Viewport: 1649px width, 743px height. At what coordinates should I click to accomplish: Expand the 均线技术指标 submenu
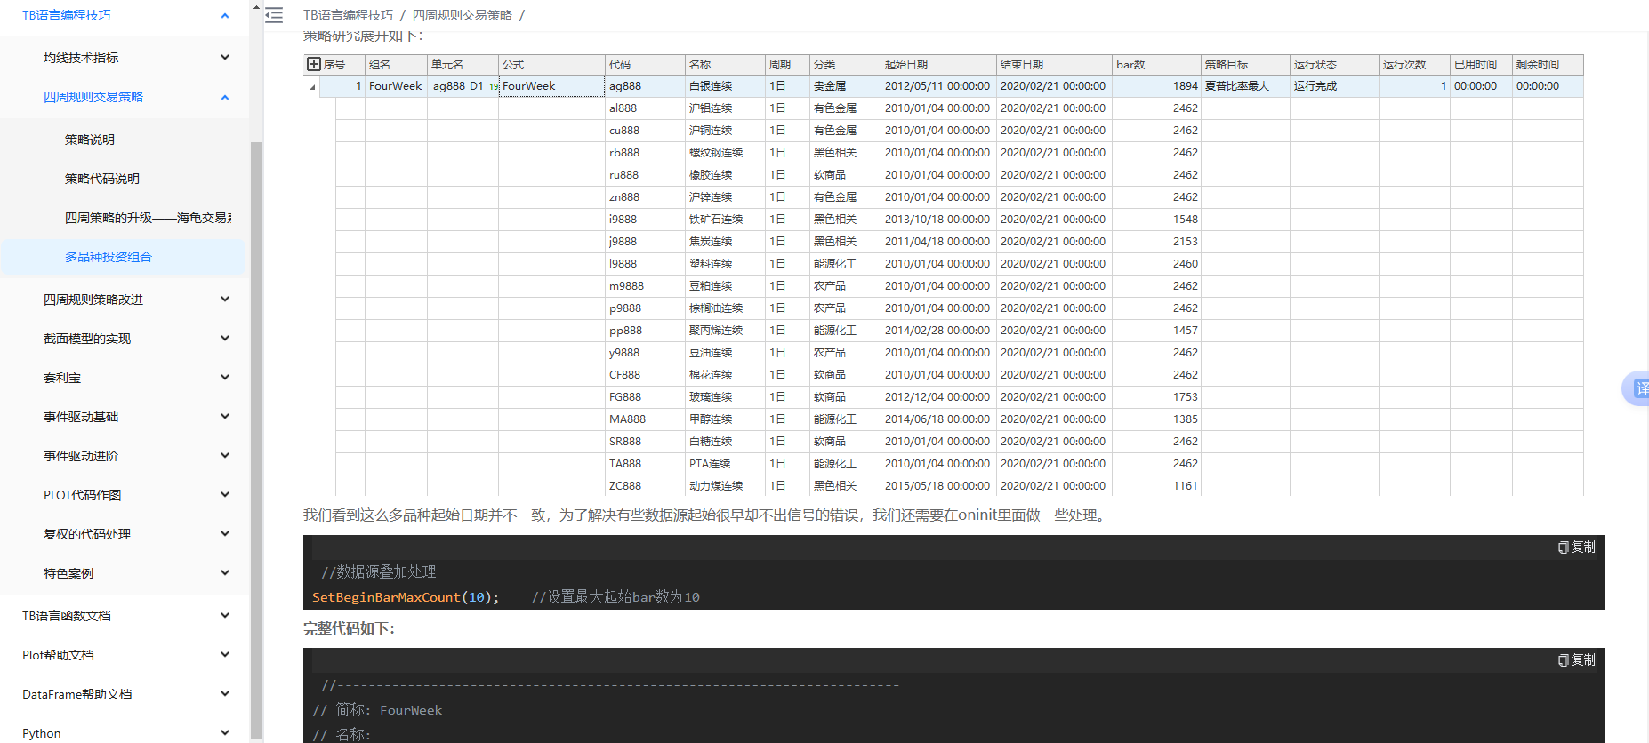pos(224,58)
